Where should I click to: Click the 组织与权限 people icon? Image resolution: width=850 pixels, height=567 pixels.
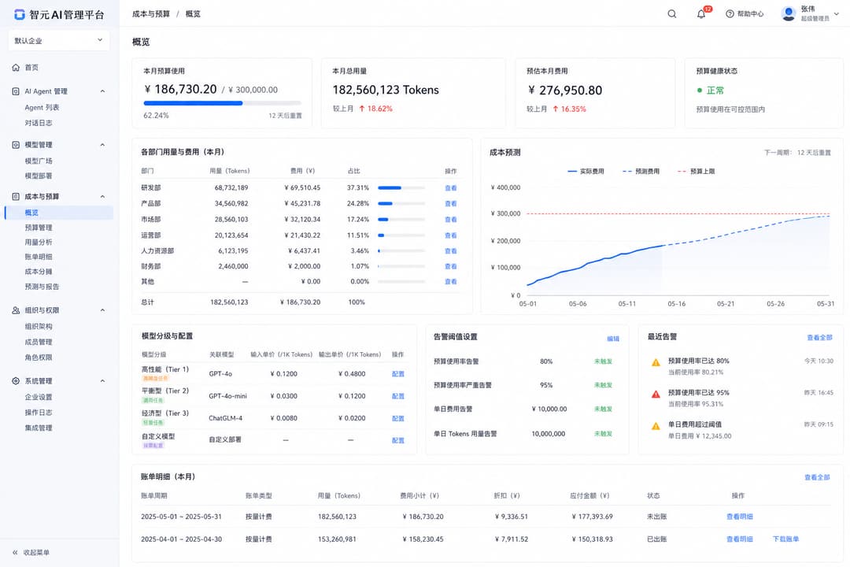click(x=16, y=310)
